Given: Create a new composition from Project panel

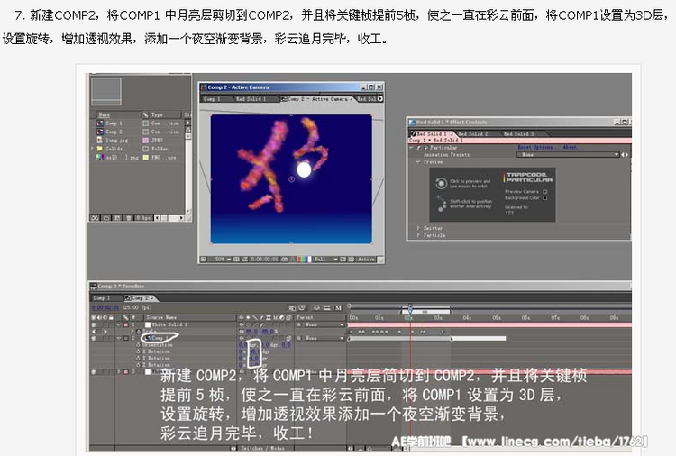Looking at the screenshot, I should [117, 218].
